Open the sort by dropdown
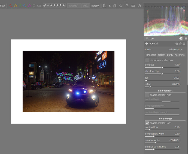 (x=101, y=6)
